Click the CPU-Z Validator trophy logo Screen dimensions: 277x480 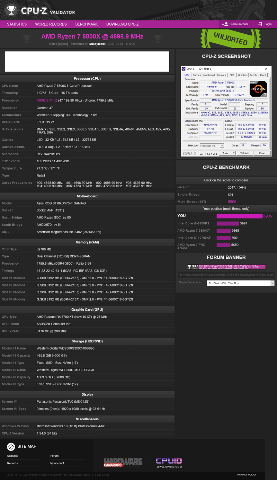pyautogui.click(x=11, y=10)
